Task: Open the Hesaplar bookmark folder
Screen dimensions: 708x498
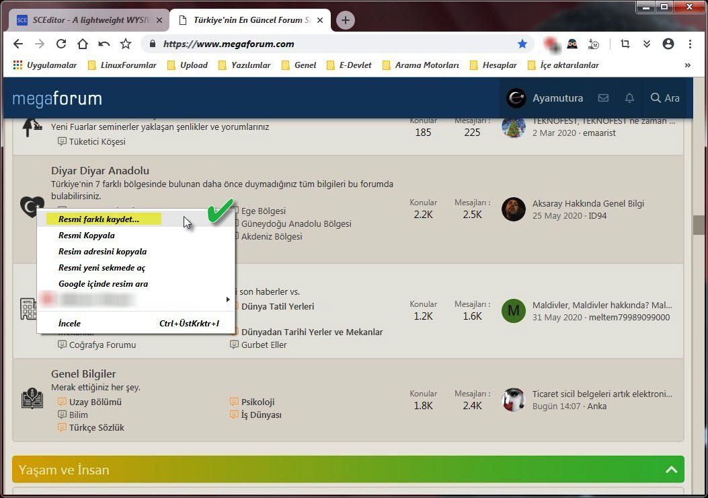Action: (x=493, y=65)
